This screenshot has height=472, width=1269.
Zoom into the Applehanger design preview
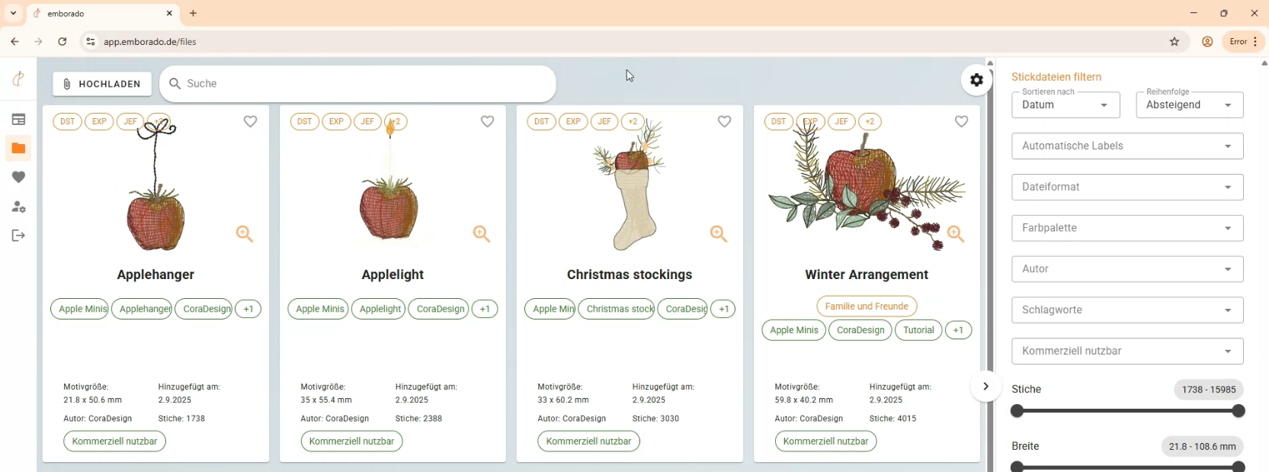click(x=244, y=234)
